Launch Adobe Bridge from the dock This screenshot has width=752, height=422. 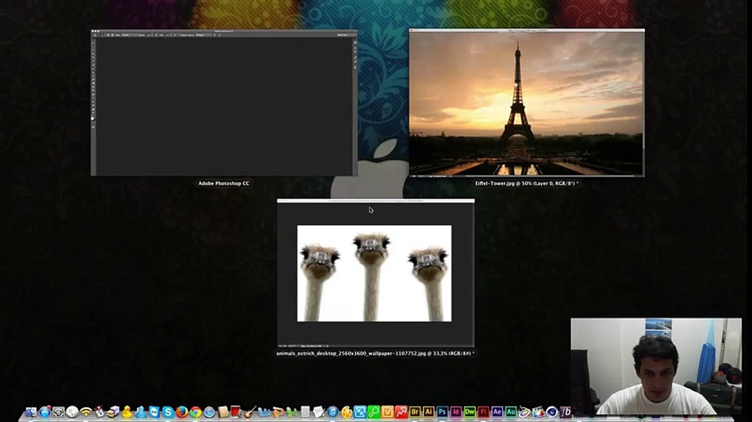pyautogui.click(x=415, y=412)
